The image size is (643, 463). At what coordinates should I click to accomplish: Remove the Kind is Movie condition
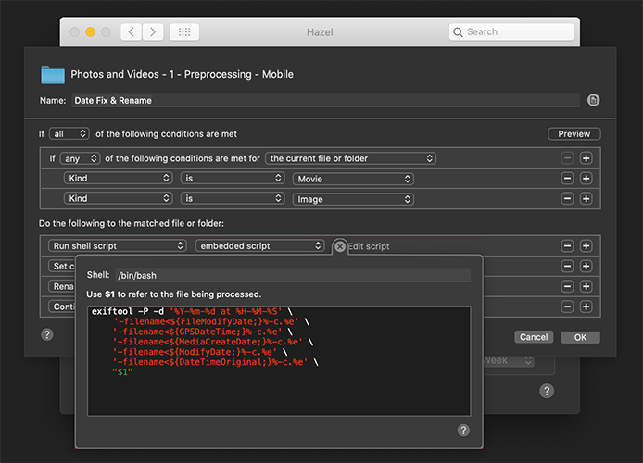pyautogui.click(x=567, y=178)
